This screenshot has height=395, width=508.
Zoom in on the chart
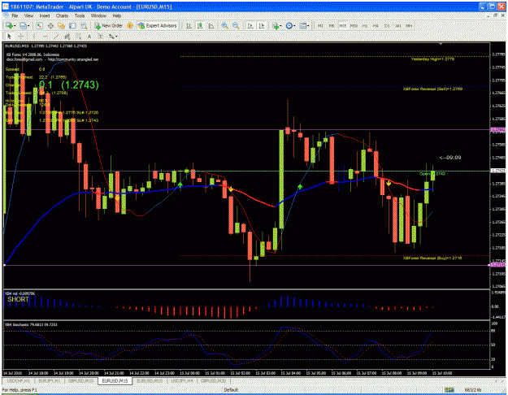224,25
